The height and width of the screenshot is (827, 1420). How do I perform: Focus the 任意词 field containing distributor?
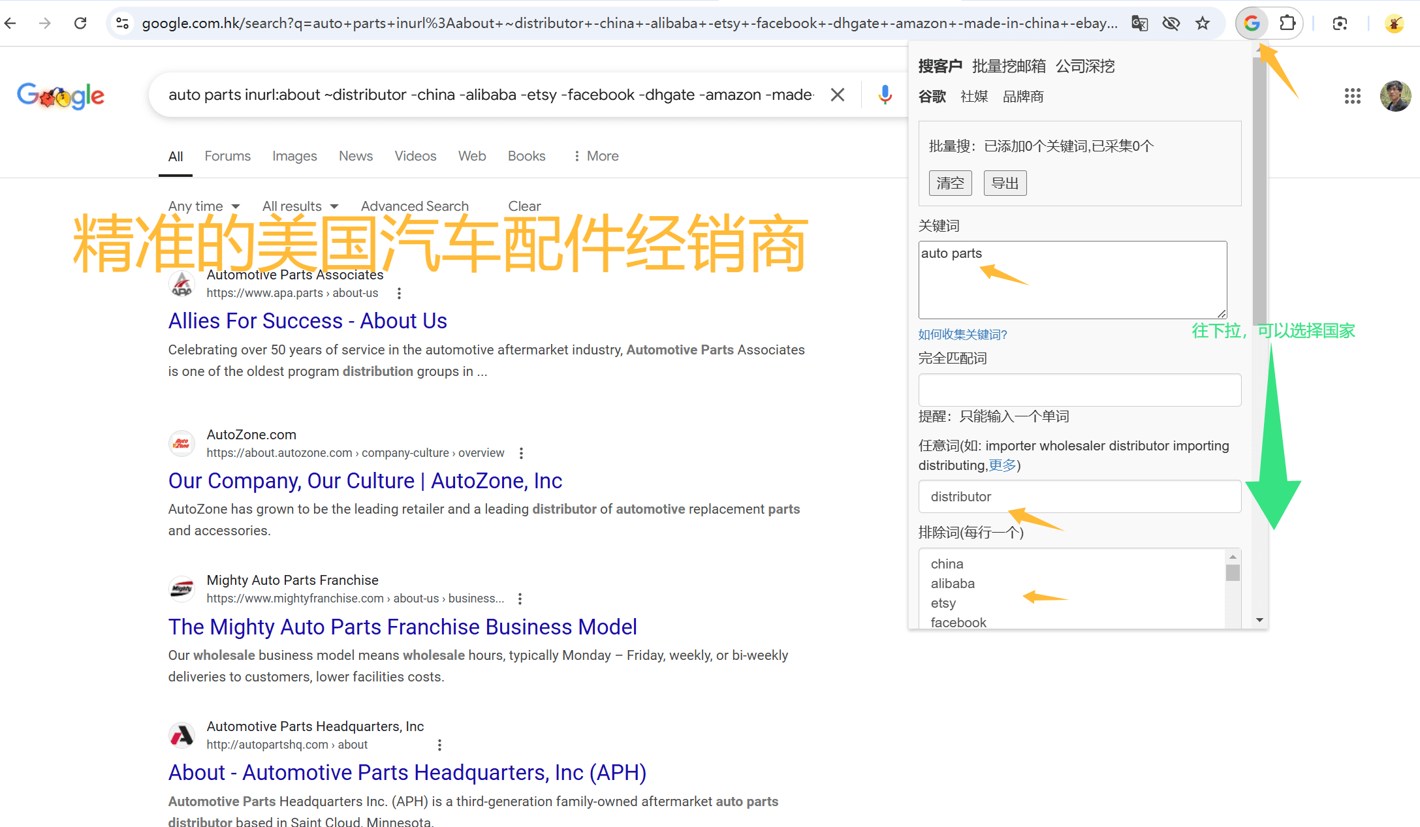[1079, 497]
